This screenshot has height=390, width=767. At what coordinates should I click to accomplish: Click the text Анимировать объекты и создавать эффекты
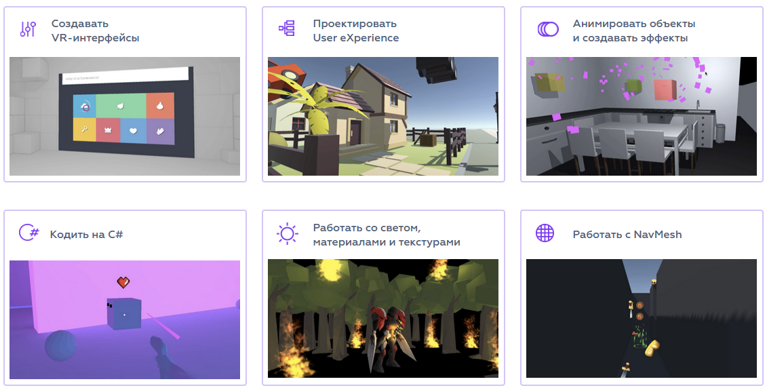(634, 31)
